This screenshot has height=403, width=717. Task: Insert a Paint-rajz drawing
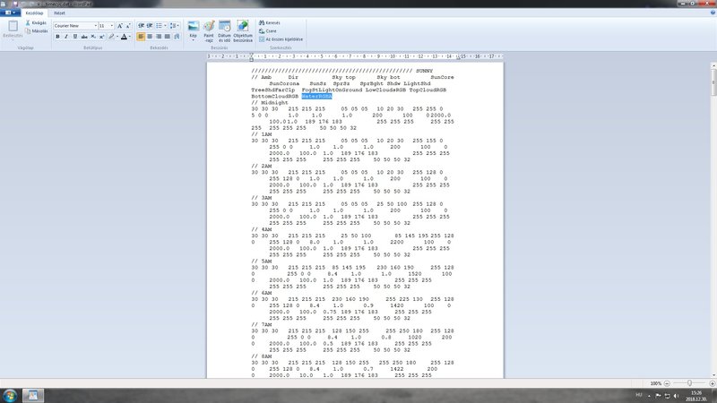point(209,30)
